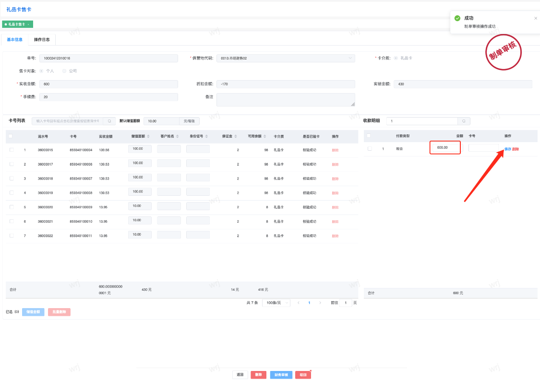Tick the checkbox for card row 36000015
Screen dimensions: 540x382
point(12,150)
